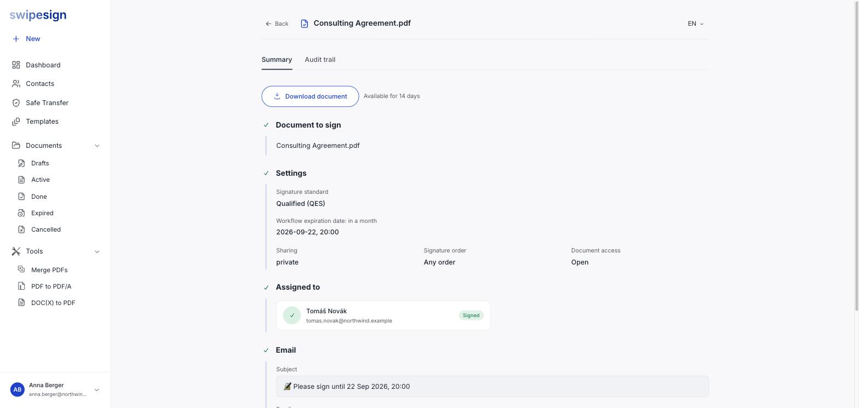Click the Documents folder icon

[16, 146]
